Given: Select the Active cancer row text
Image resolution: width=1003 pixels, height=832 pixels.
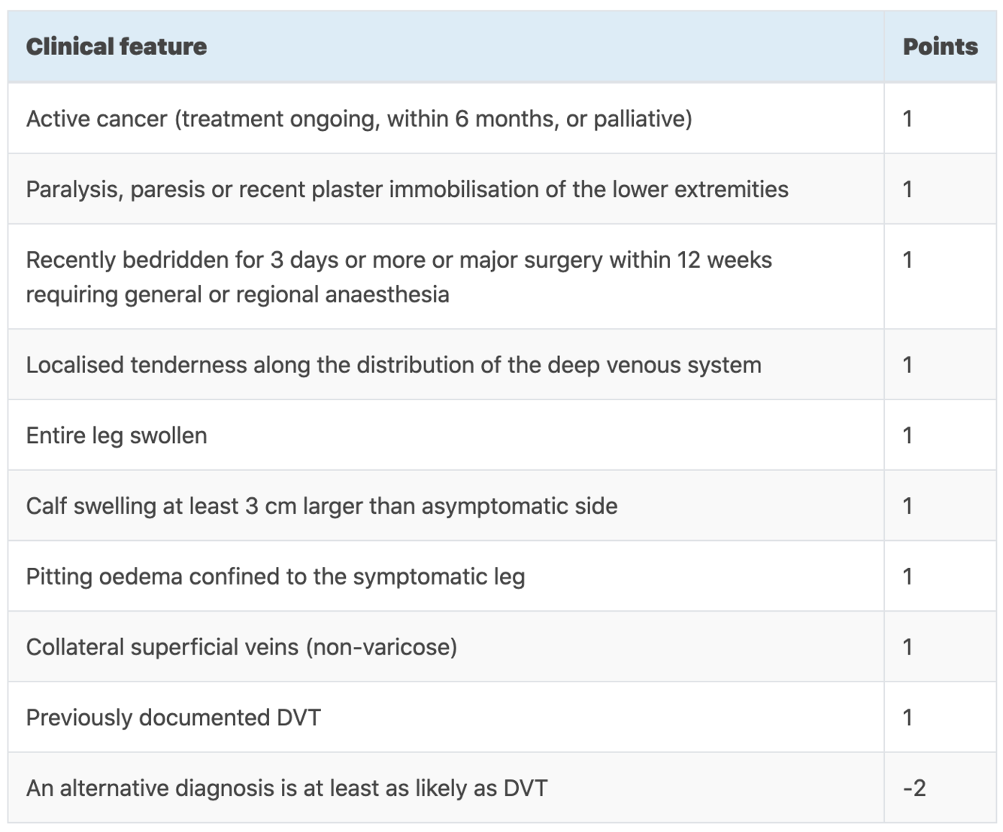Looking at the screenshot, I should click(x=359, y=119).
